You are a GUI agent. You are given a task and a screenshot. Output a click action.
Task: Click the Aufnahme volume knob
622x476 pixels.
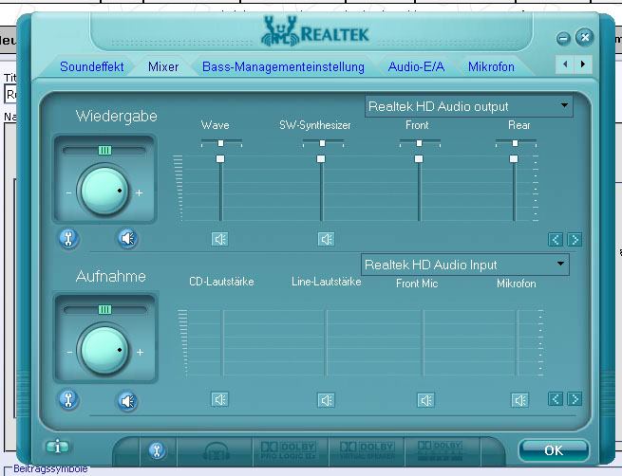[x=104, y=350]
